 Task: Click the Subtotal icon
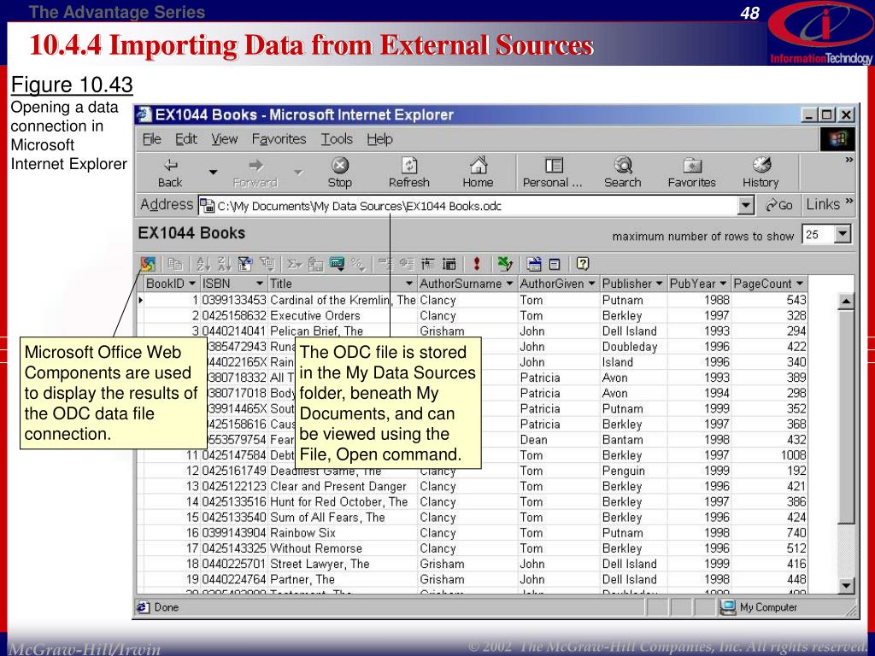pyautogui.click(x=316, y=264)
